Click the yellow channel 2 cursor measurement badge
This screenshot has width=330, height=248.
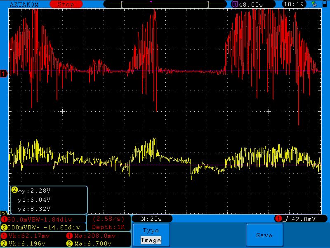tap(15, 190)
